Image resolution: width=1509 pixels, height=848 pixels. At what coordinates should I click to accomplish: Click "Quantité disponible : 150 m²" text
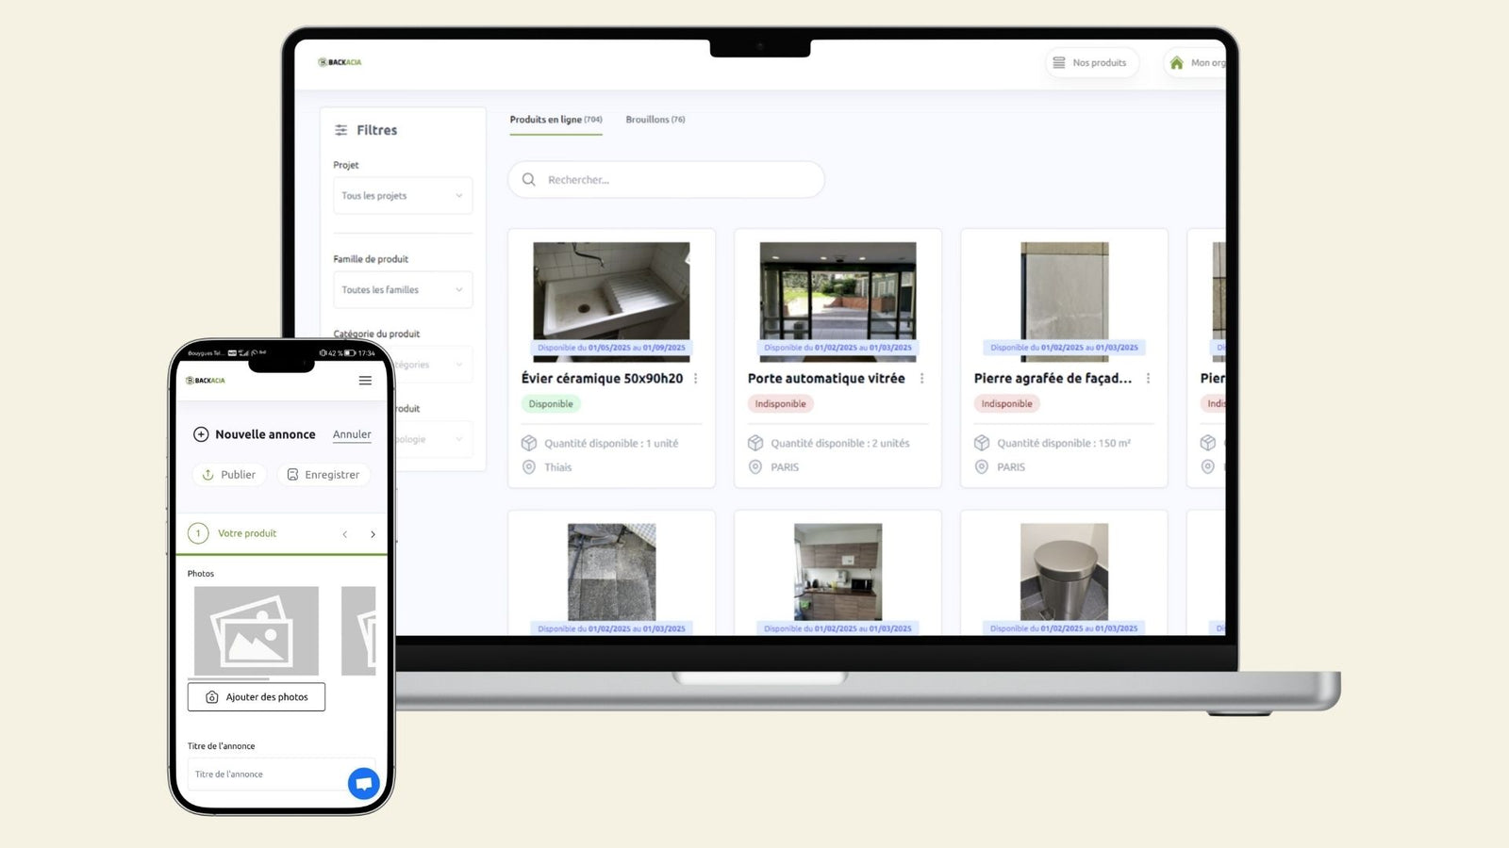tap(1064, 444)
